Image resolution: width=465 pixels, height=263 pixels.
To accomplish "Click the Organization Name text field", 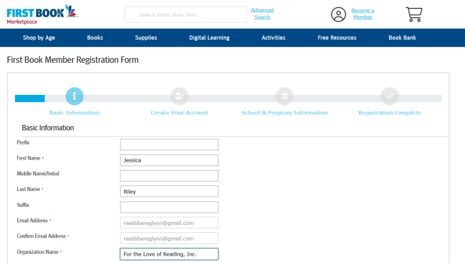I will coord(169,254).
